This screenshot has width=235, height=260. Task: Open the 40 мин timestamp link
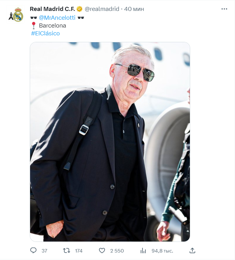pyautogui.click(x=134, y=9)
